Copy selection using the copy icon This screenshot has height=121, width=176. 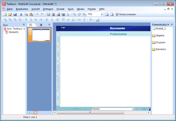coord(26,14)
